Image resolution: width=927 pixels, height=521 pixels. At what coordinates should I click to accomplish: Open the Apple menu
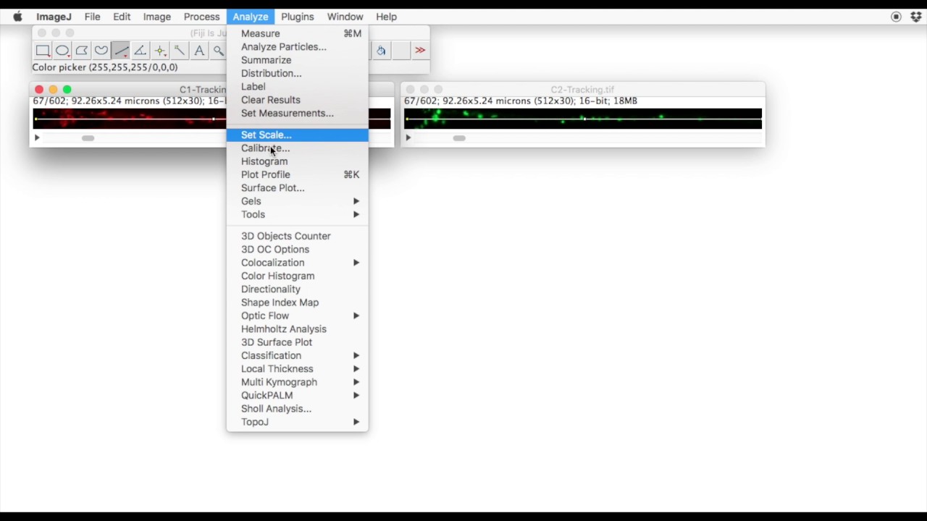(x=17, y=17)
